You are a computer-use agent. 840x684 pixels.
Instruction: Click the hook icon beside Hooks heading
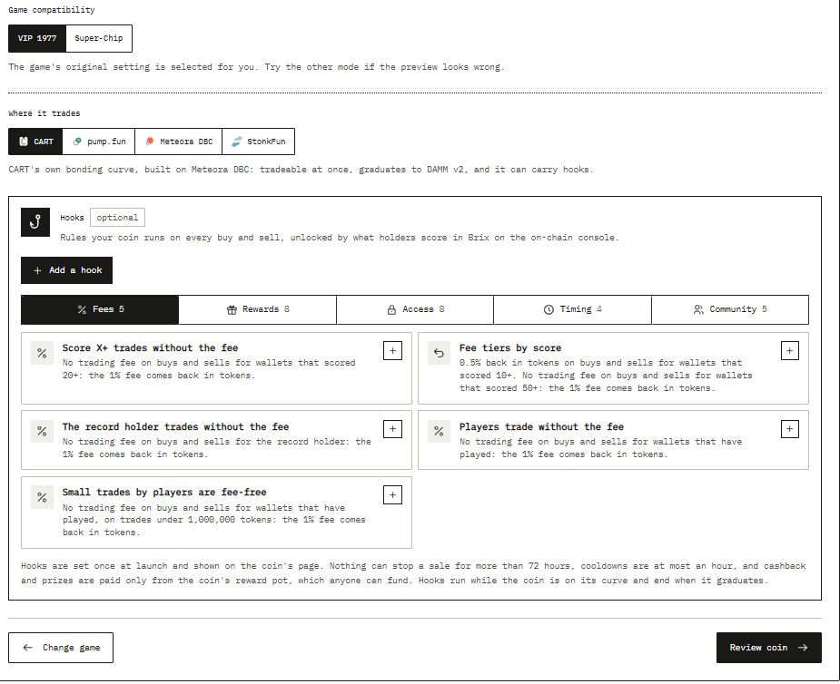(x=35, y=222)
